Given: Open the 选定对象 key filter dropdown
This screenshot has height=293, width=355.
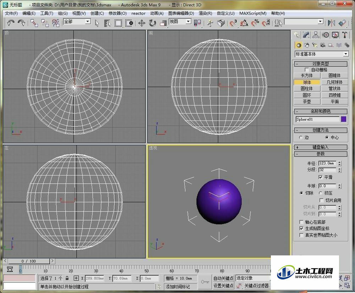Looking at the screenshot, I should [x=253, y=278].
